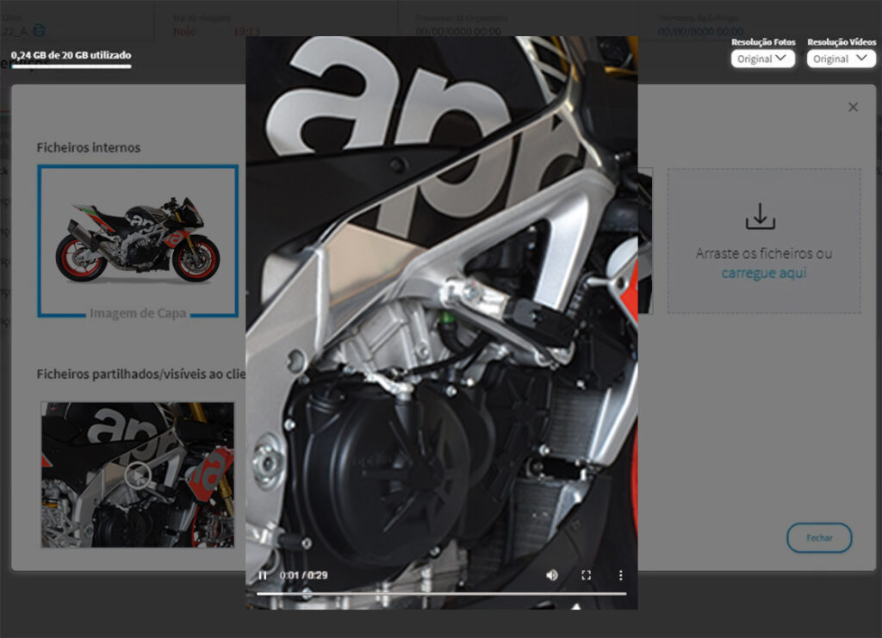Open the Resolução Fotos dropdown
This screenshot has width=882, height=638.
[x=762, y=59]
